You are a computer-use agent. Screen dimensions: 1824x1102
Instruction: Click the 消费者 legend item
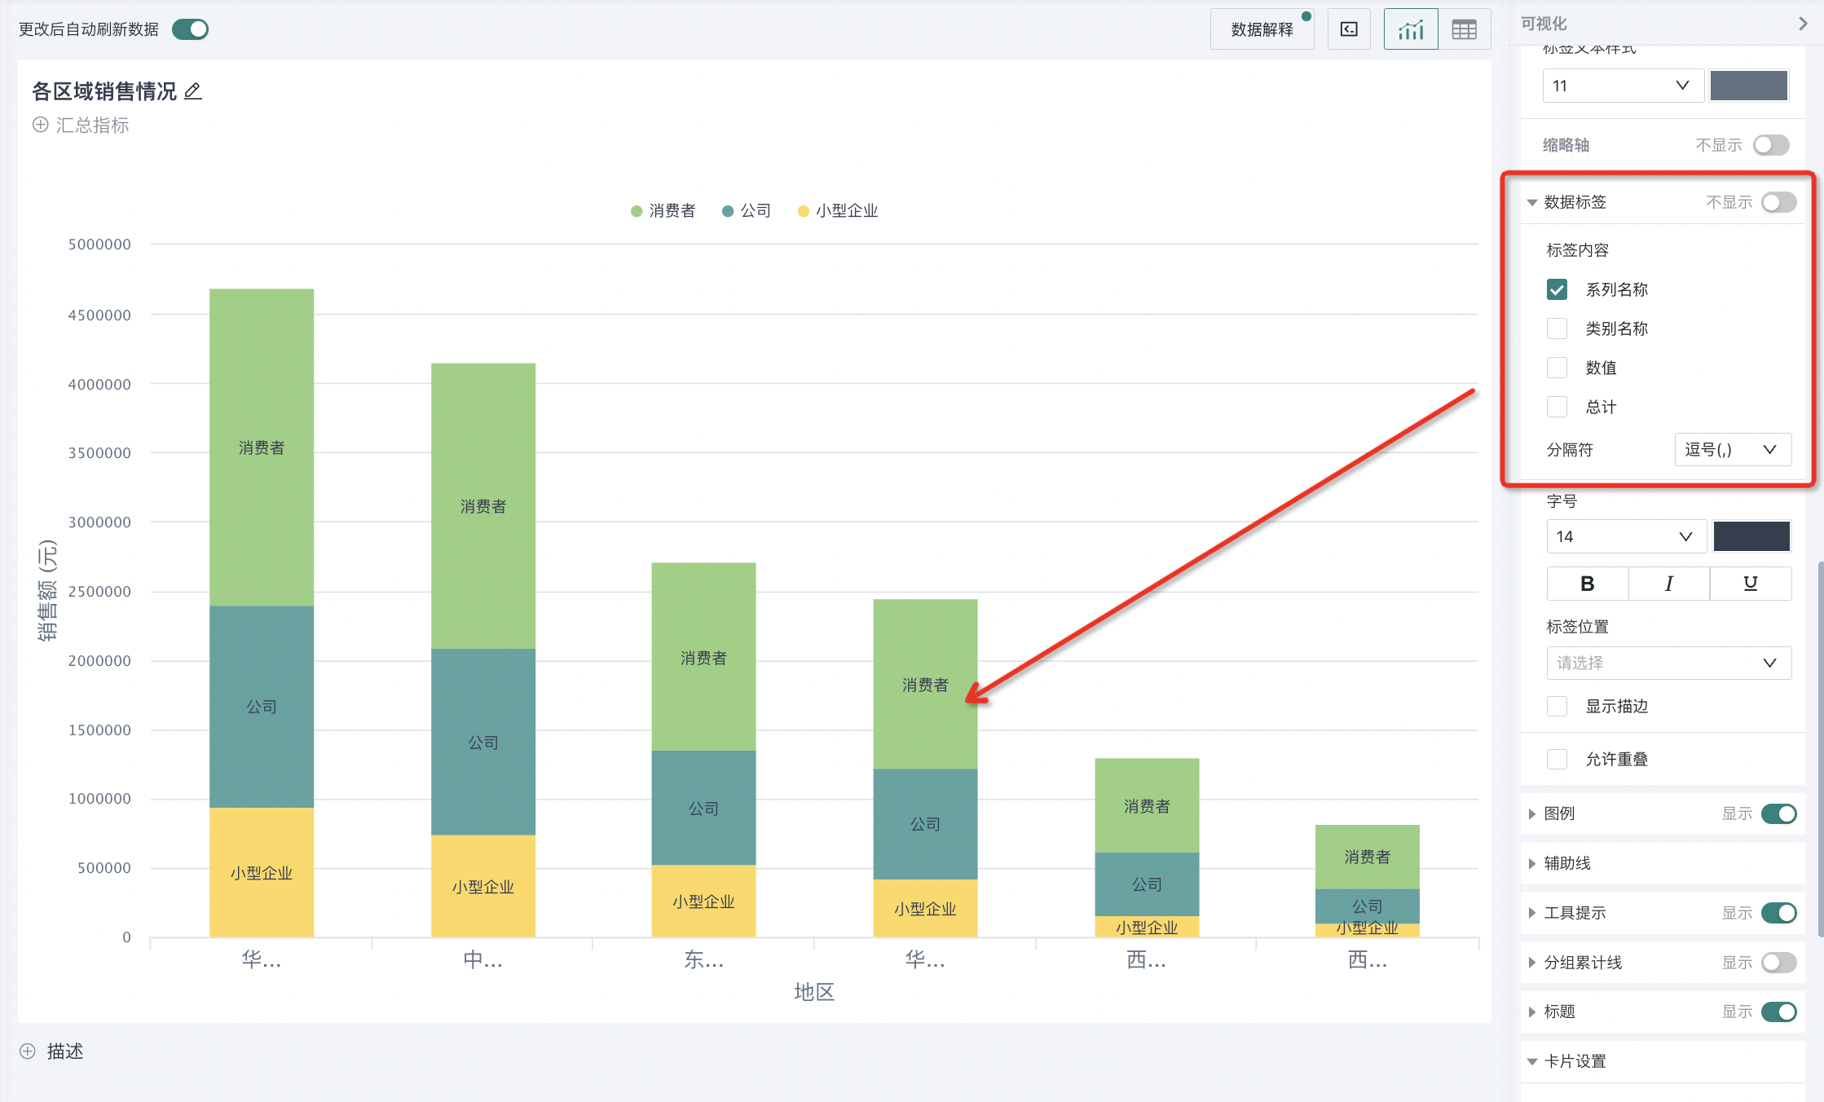click(663, 211)
